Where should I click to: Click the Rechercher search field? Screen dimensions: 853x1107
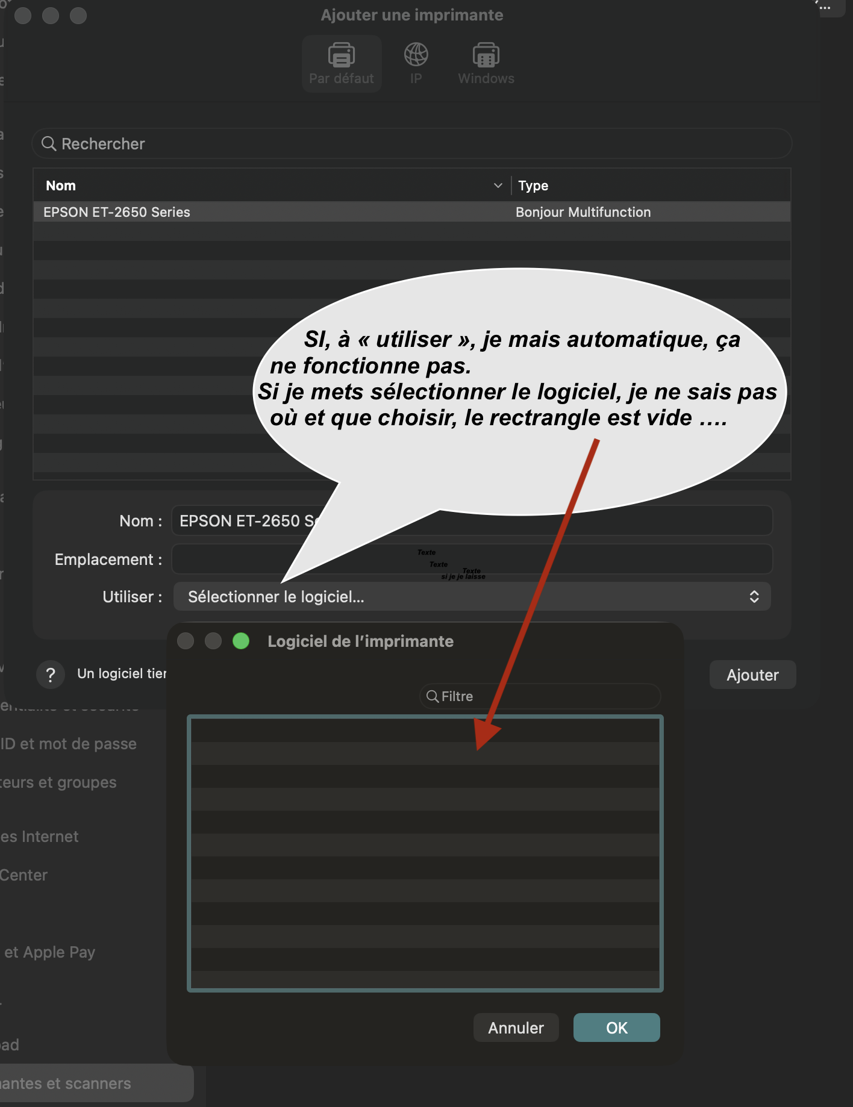[x=412, y=143]
